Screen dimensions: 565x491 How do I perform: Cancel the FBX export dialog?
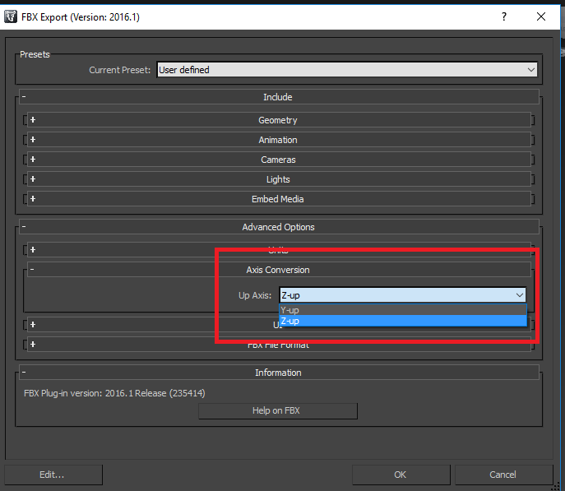pyautogui.click(x=504, y=475)
